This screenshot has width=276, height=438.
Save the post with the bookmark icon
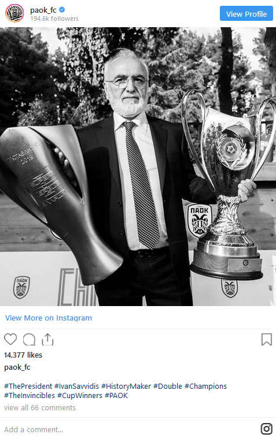[267, 340]
